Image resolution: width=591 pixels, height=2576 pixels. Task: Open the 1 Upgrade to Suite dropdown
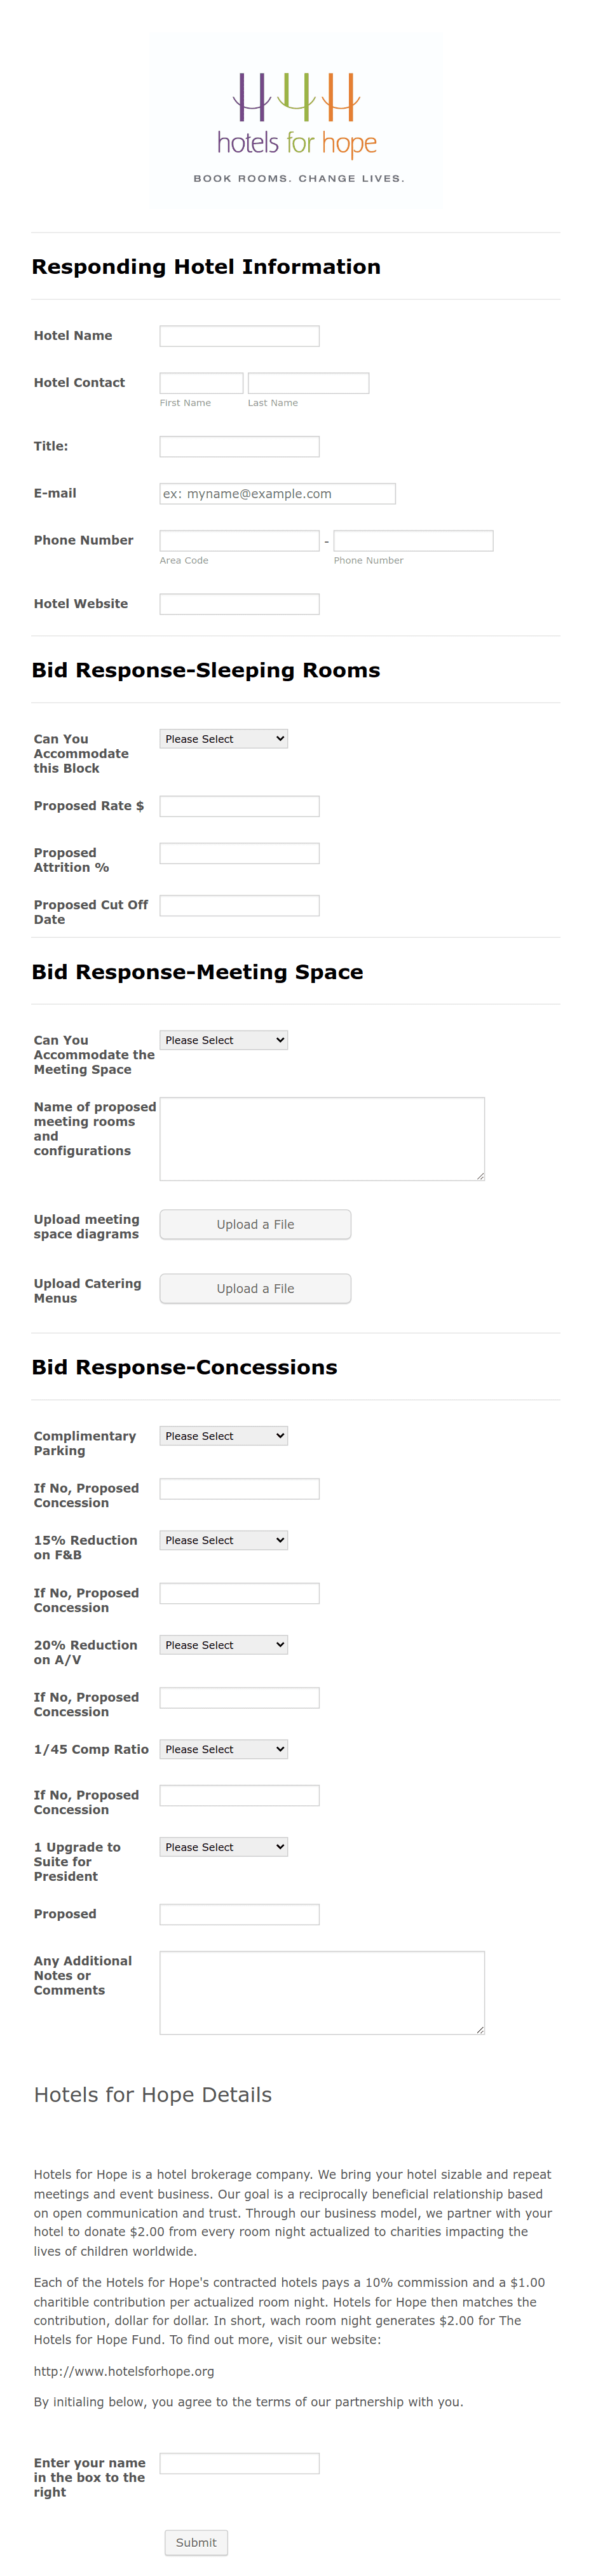pos(223,1846)
